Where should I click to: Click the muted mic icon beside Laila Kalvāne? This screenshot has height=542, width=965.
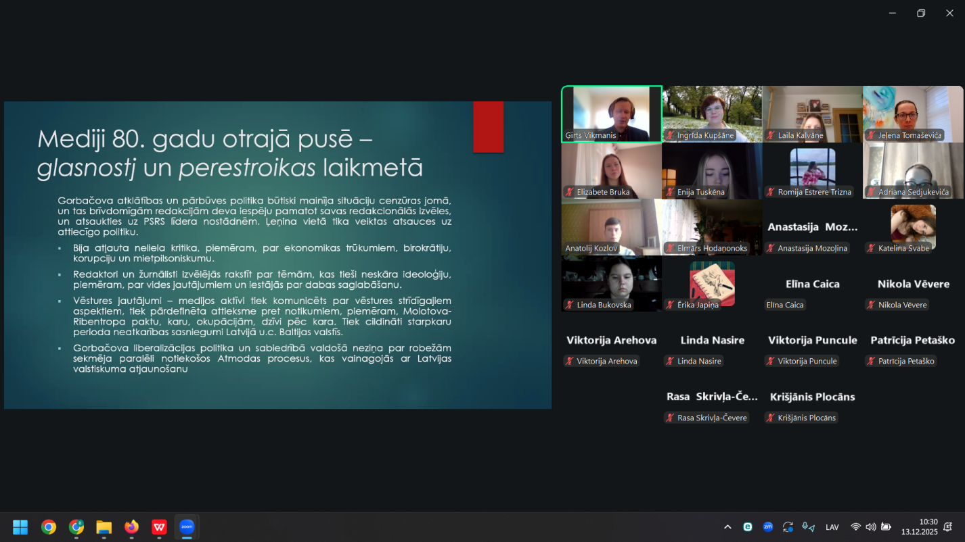pos(770,136)
